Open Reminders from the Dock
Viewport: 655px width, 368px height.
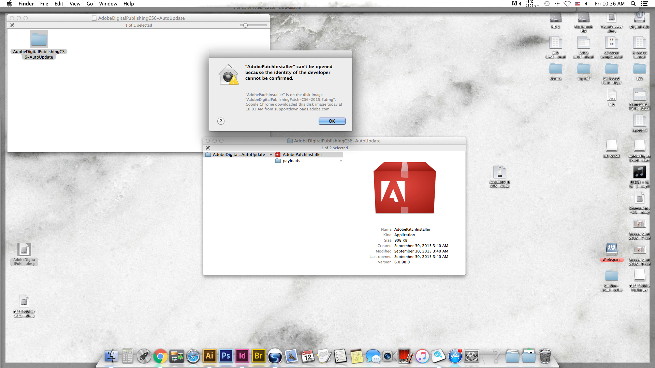pyautogui.click(x=340, y=356)
